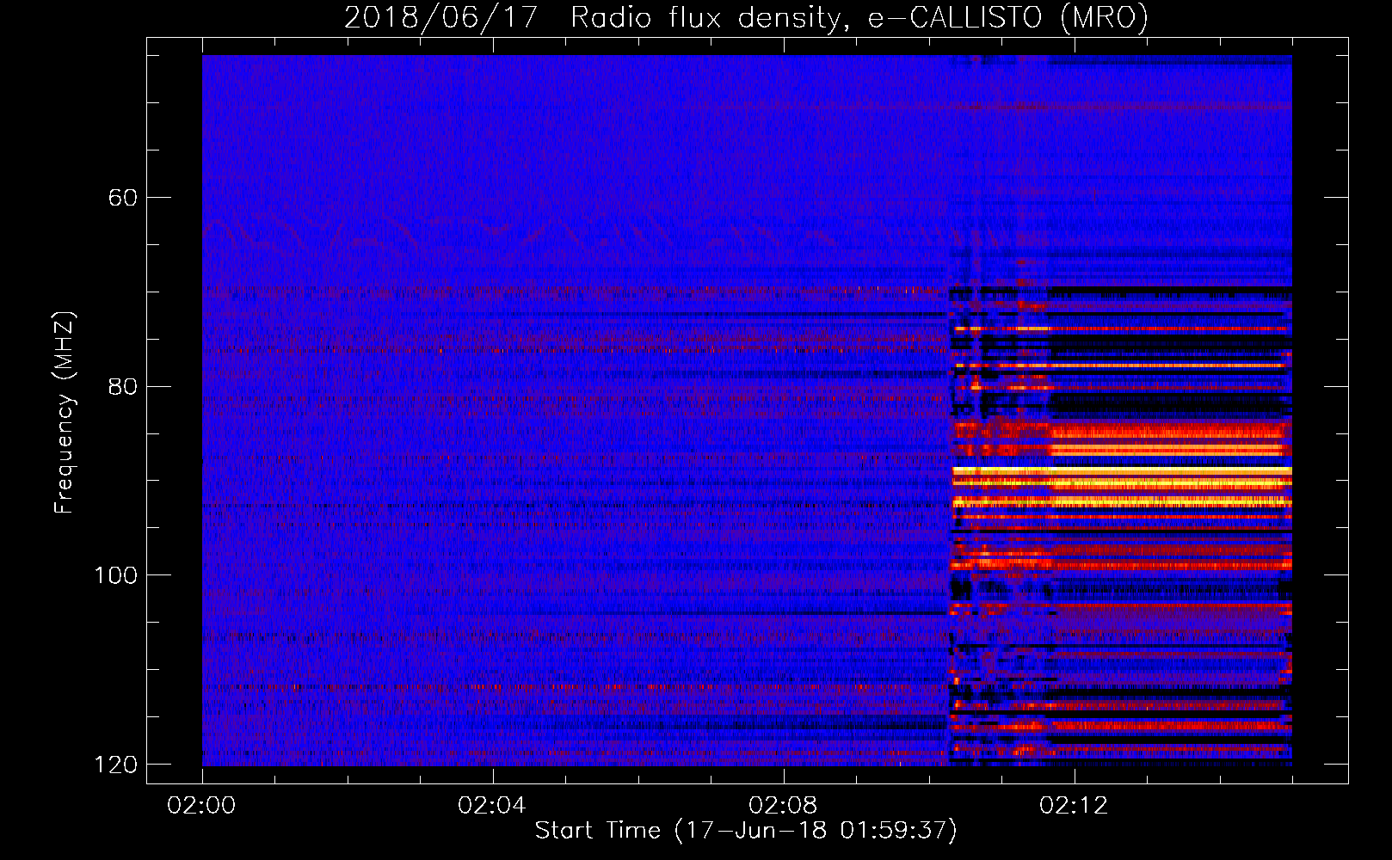The image size is (1392, 860).
Task: Click the 100 frequency tick label
Action: (115, 574)
